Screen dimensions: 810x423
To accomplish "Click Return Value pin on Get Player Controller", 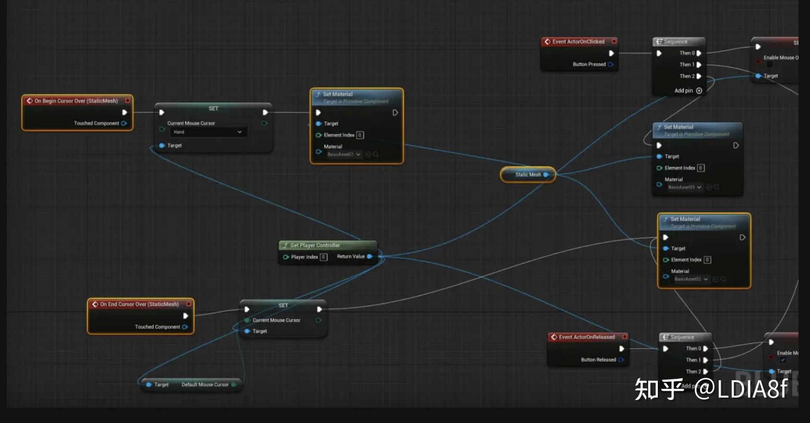I will pyautogui.click(x=370, y=256).
